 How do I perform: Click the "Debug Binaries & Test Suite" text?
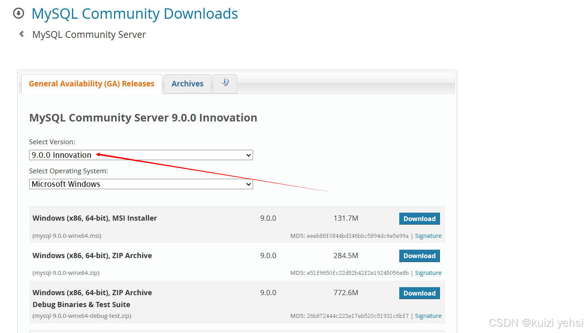point(81,304)
